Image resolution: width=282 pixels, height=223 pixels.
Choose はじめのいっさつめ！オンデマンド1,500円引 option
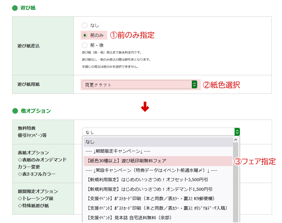157,189
